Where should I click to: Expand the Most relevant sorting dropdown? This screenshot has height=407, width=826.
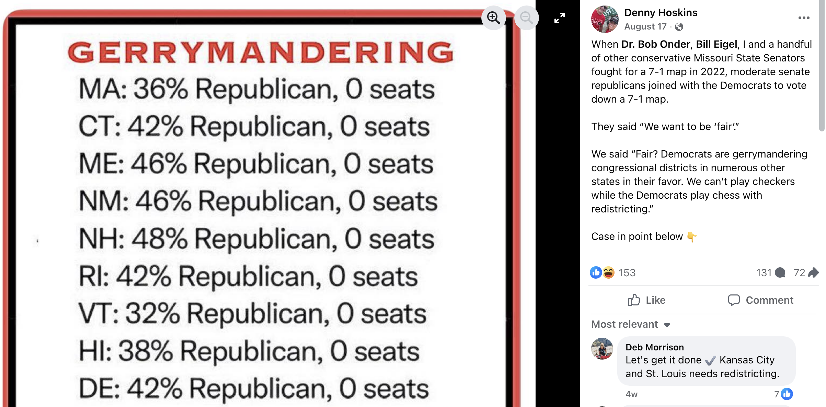631,324
